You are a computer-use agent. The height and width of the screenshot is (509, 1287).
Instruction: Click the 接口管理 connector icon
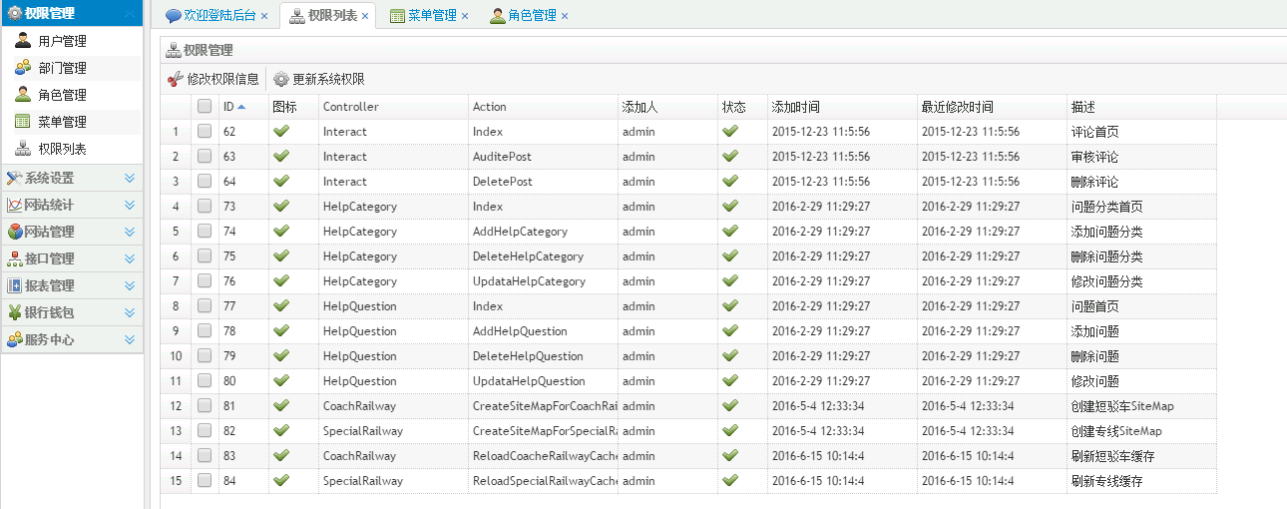click(14, 258)
